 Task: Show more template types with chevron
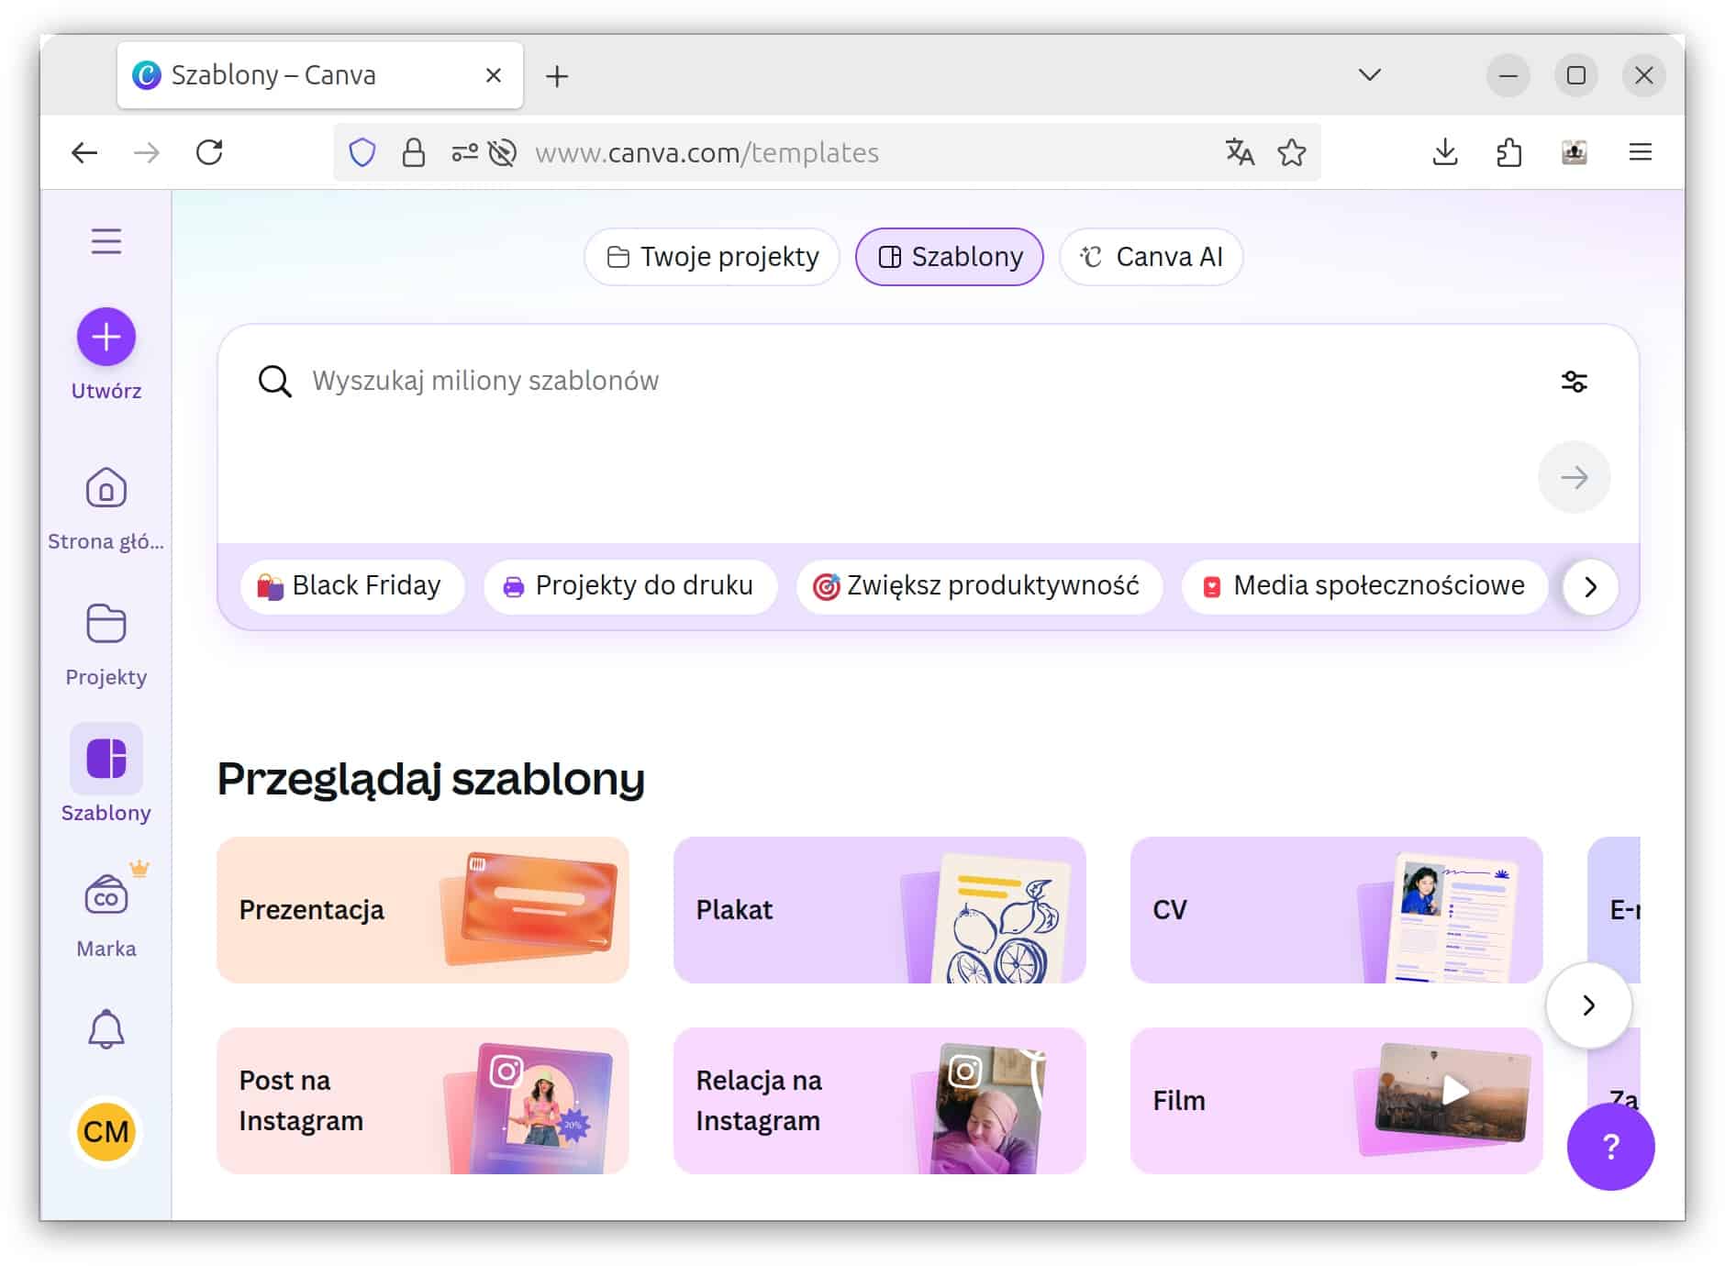(1589, 1005)
